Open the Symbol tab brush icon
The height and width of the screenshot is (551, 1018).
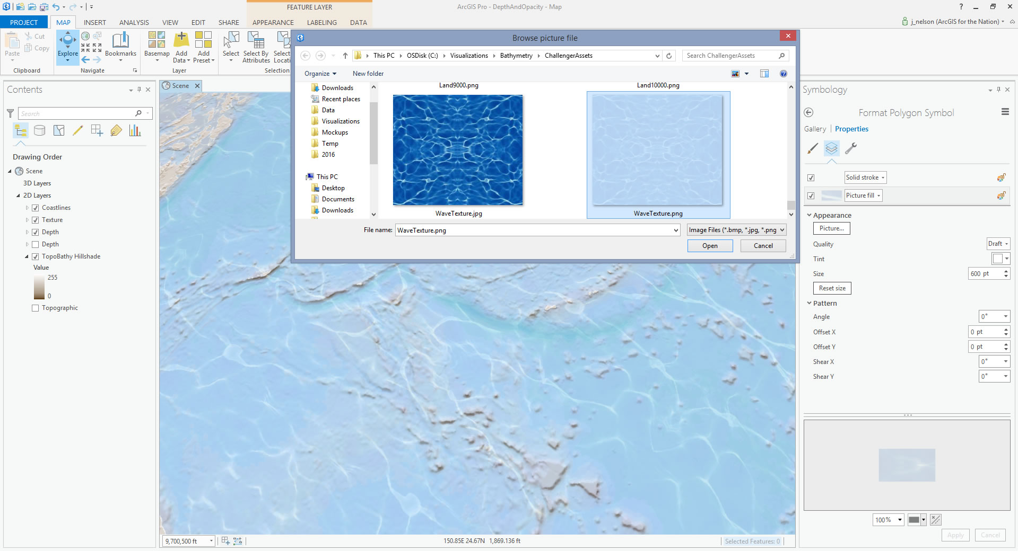pos(813,148)
